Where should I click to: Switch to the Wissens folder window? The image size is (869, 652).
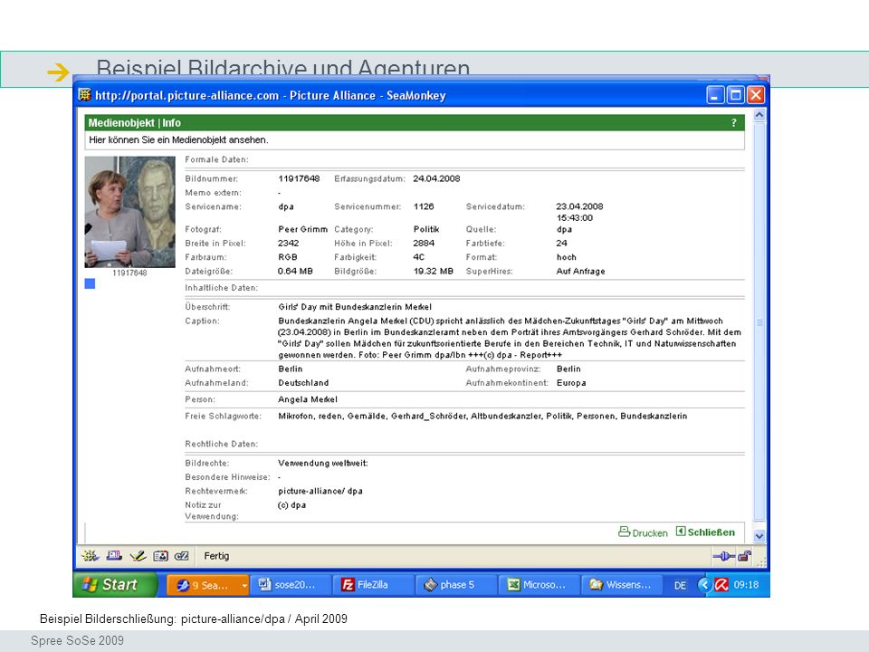pos(621,585)
